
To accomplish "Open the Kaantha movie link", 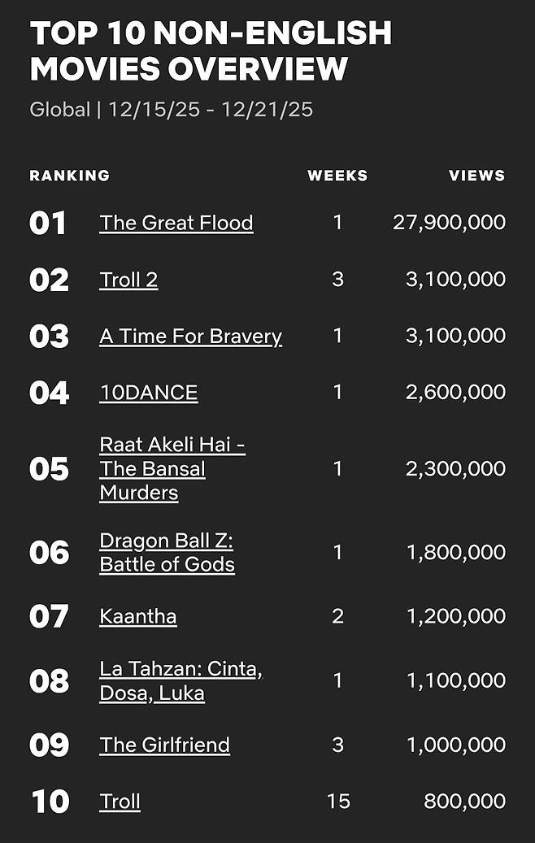I will (137, 616).
